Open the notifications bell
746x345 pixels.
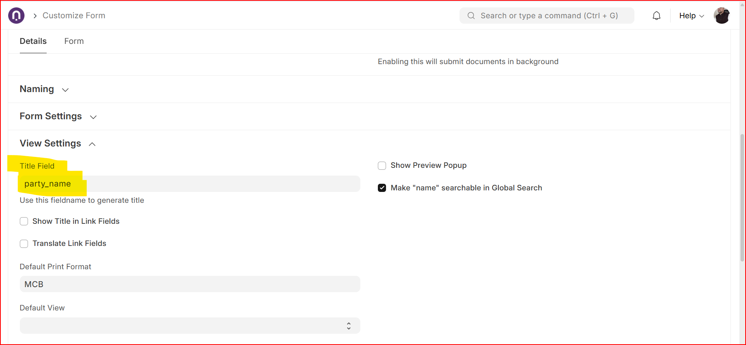click(x=656, y=16)
